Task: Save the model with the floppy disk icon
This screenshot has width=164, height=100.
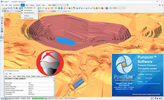Action: 6,8
